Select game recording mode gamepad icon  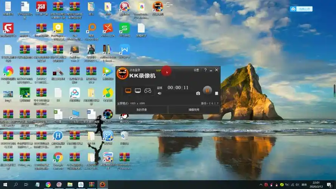click(148, 91)
